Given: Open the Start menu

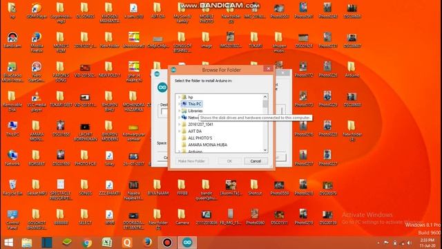Looking at the screenshot, I should [8, 243].
